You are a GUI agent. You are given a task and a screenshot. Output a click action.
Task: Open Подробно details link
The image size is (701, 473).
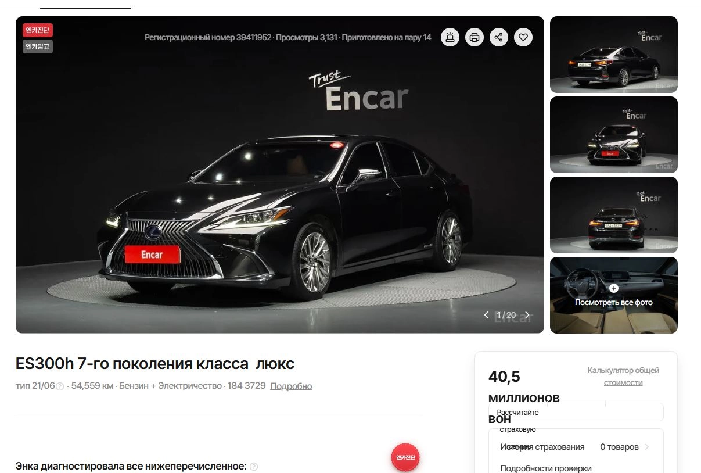pyautogui.click(x=291, y=386)
